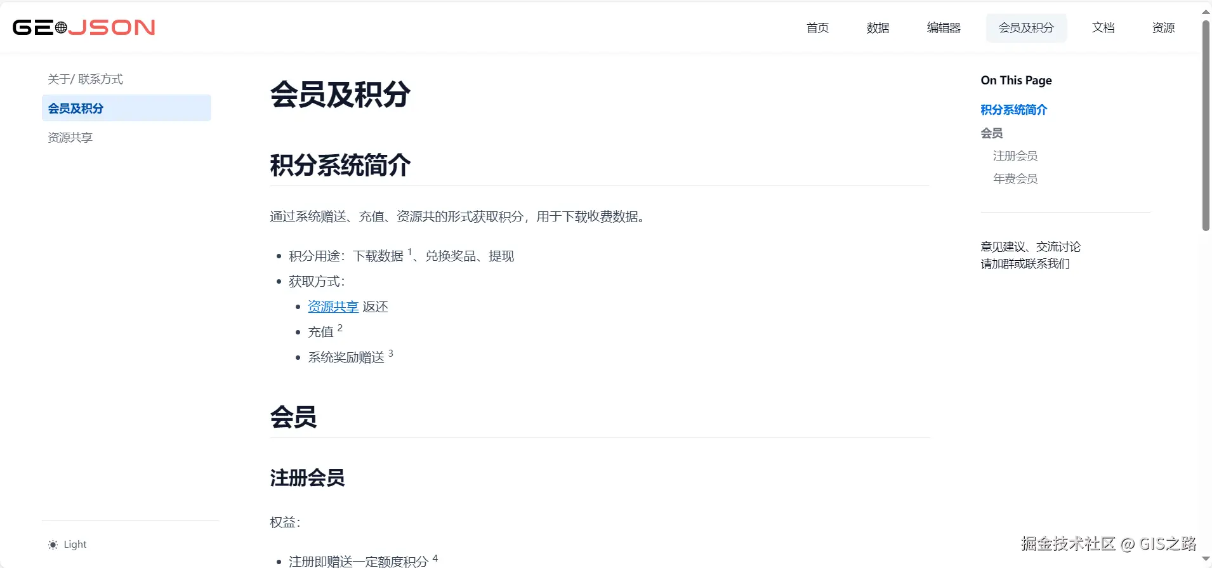This screenshot has height=568, width=1212.
Task: Click the scrollbar down arrow
Action: point(1206,559)
